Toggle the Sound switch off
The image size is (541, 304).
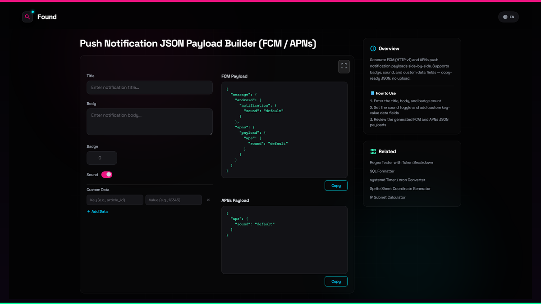point(107,175)
